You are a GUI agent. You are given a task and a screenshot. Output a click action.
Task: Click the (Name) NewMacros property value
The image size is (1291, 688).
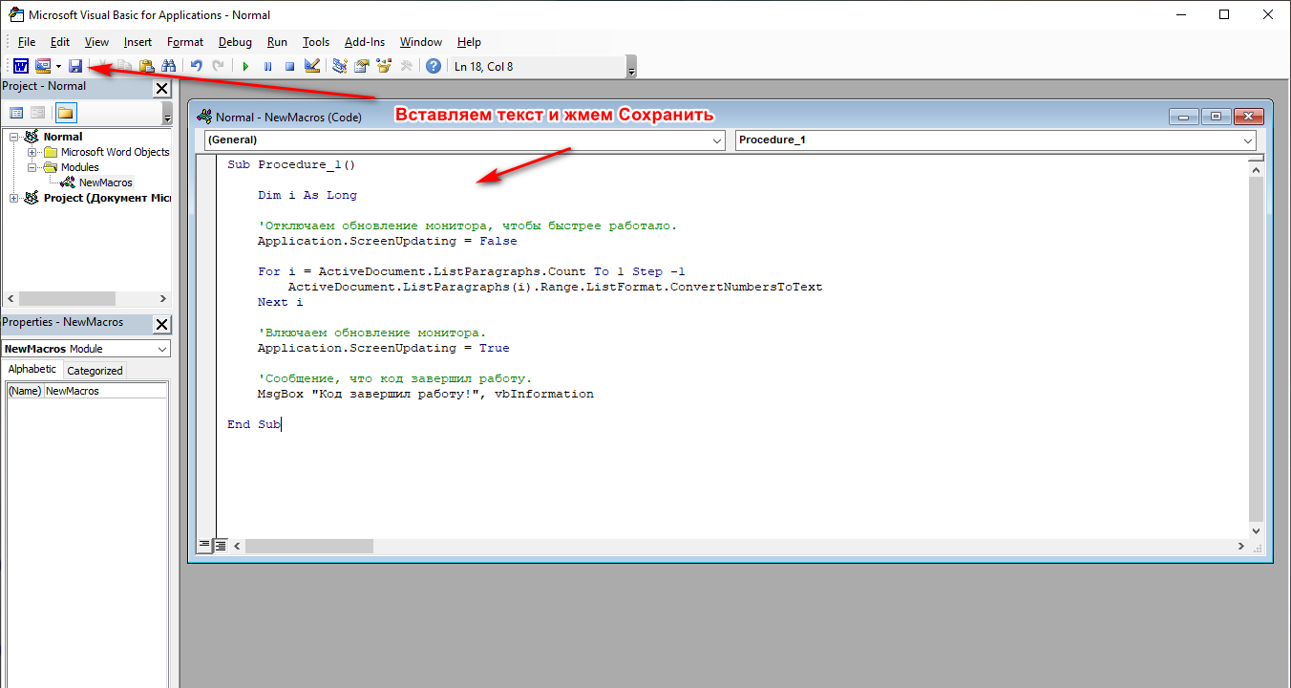pos(105,391)
